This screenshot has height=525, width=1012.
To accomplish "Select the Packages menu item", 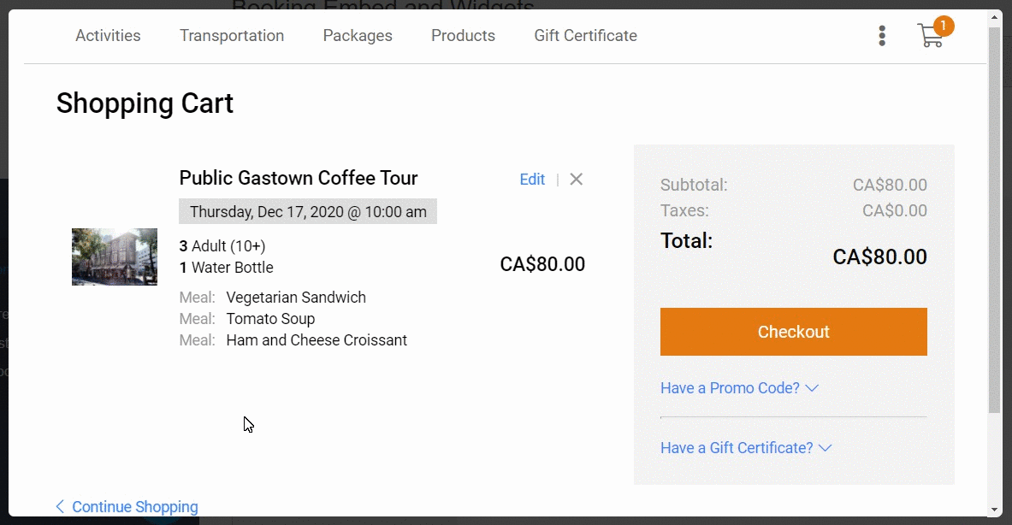I will (358, 35).
